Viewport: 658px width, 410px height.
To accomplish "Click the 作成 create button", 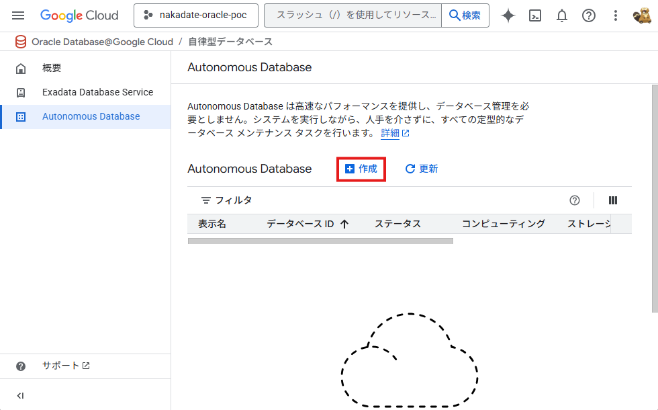I will 361,169.
